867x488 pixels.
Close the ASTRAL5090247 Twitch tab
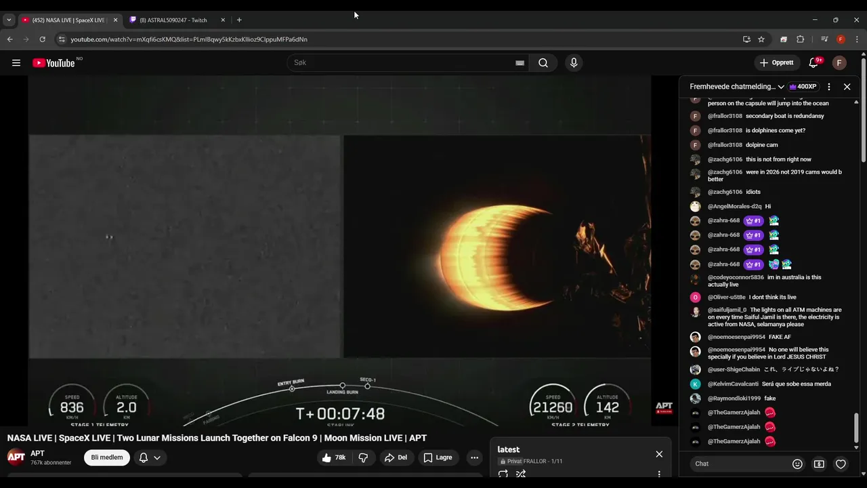point(223,20)
